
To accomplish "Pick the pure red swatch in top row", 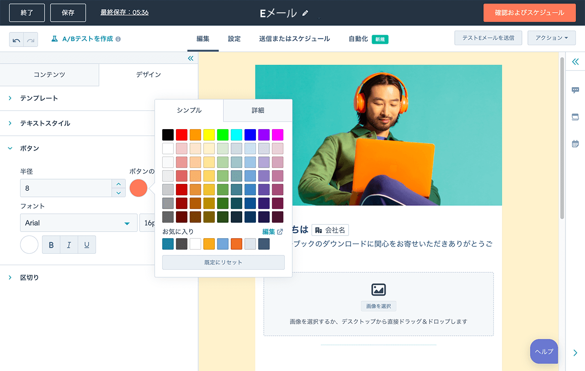I will point(182,135).
